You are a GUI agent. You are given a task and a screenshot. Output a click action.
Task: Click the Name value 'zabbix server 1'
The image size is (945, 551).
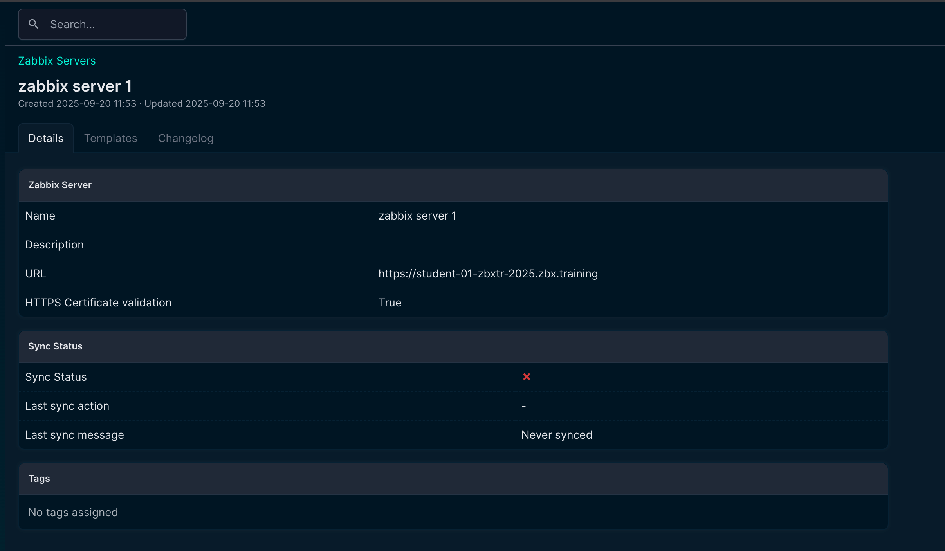pyautogui.click(x=417, y=216)
